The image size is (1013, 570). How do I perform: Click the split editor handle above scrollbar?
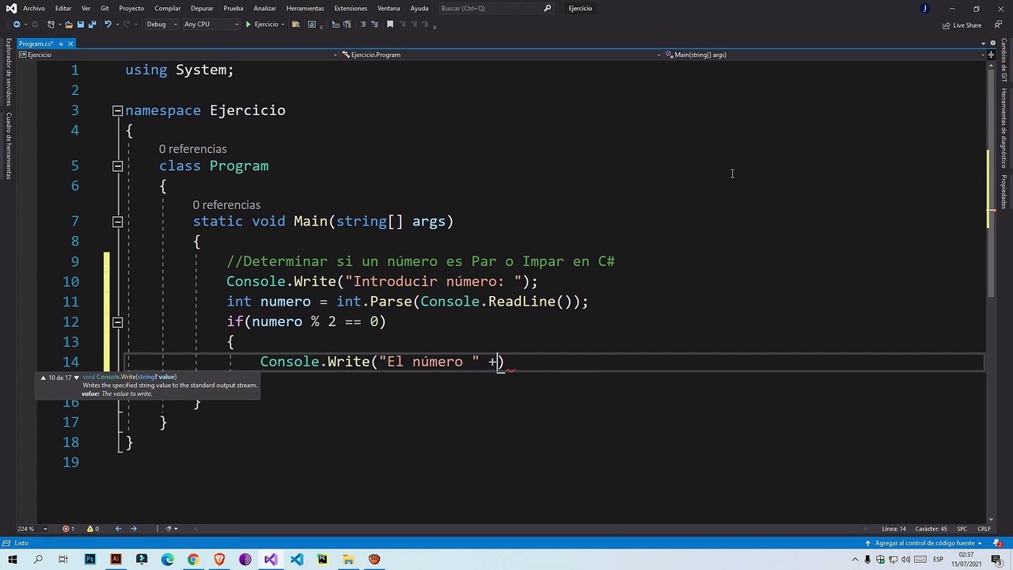pyautogui.click(x=991, y=55)
